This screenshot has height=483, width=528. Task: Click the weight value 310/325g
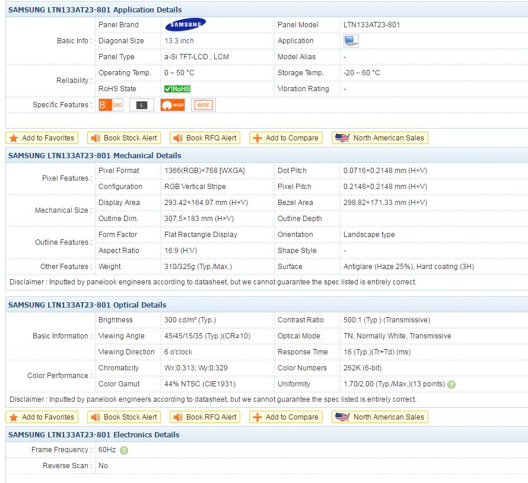coord(198,266)
